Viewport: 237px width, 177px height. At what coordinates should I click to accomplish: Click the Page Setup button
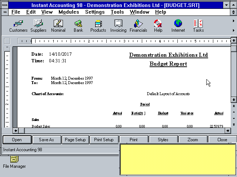click(x=75, y=140)
